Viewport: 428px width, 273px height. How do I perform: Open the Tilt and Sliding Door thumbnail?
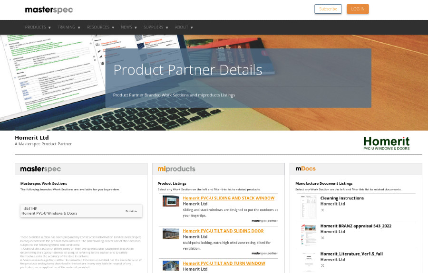pos(171,234)
